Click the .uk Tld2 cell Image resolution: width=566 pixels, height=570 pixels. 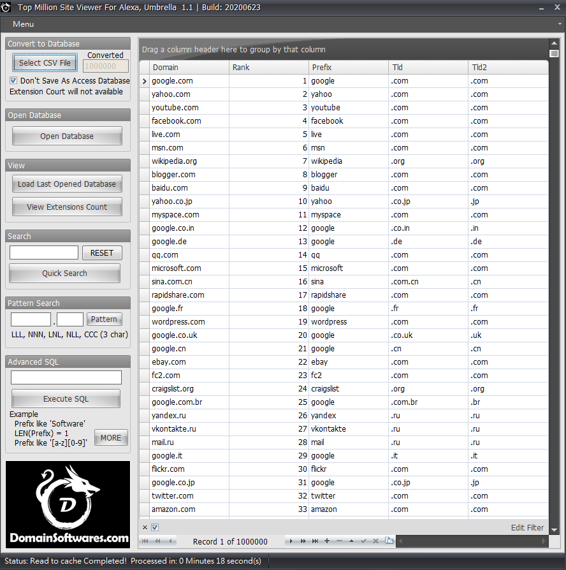pos(508,335)
